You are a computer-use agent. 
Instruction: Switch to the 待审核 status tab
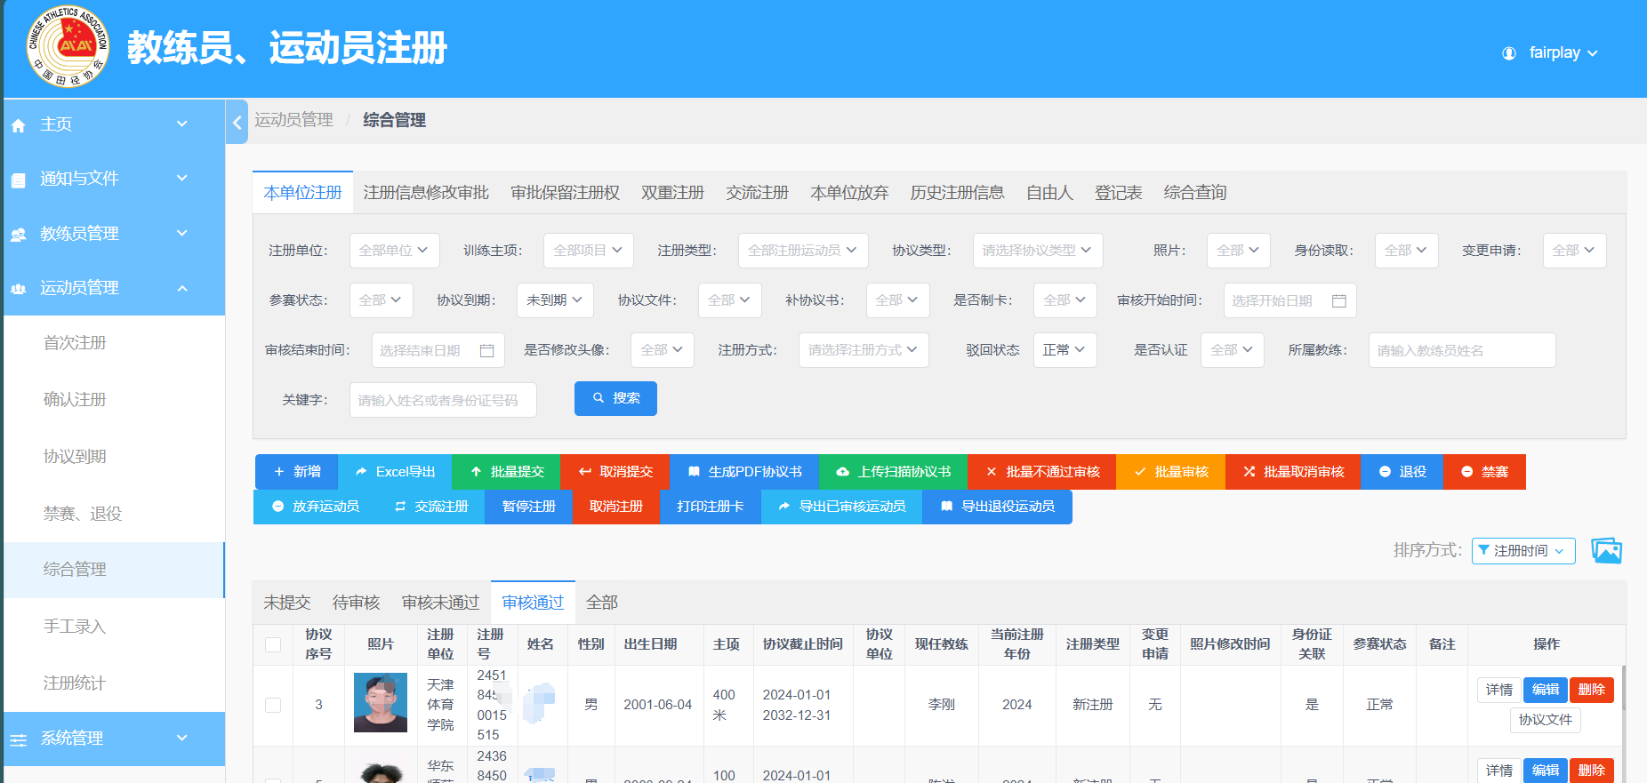(x=356, y=603)
